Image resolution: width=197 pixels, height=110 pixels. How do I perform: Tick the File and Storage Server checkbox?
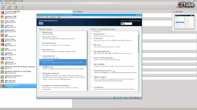pyautogui.click(x=92, y=51)
